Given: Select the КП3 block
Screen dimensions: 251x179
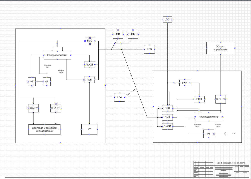Looking at the screenshot, I should [x=149, y=49].
